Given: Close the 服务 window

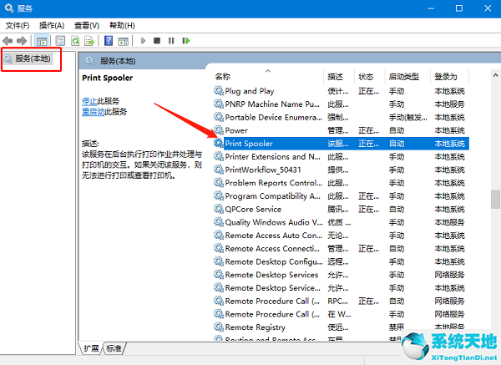Looking at the screenshot, I should point(488,8).
